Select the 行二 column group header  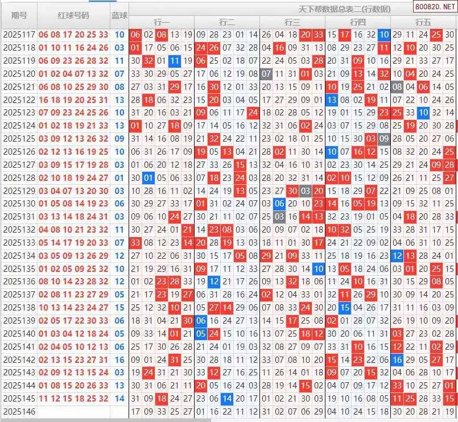click(227, 22)
